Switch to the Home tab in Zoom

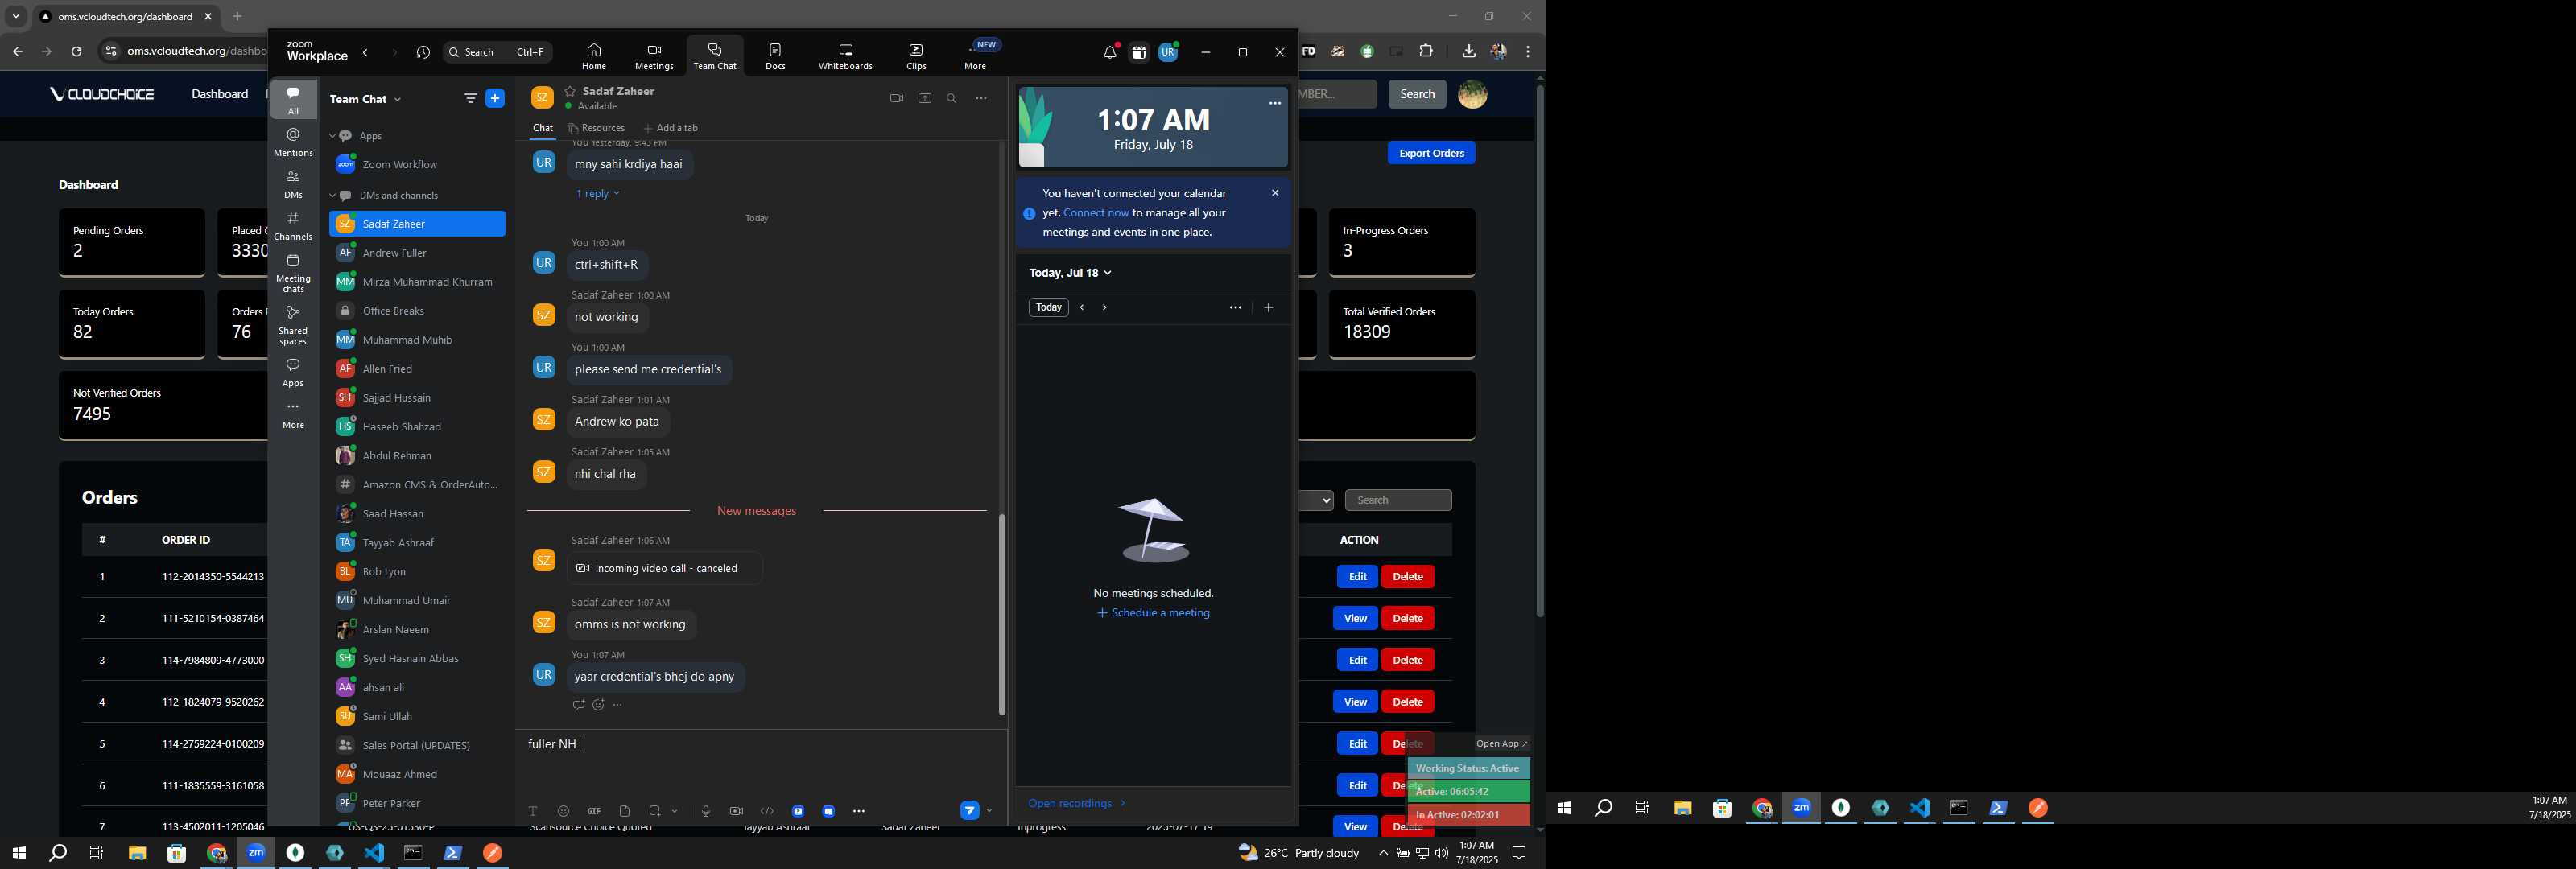coord(594,56)
